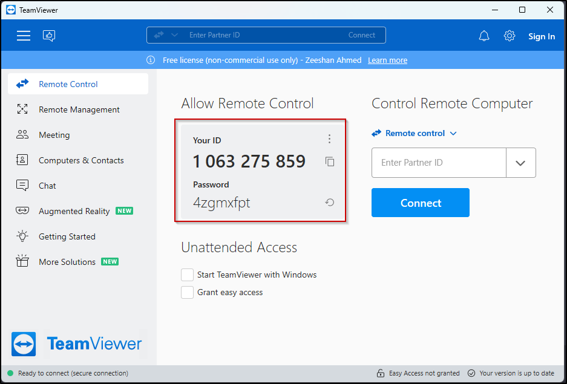Select Augmented Reality in the sidebar
Viewport: 567px width, 384px height.
(74, 211)
